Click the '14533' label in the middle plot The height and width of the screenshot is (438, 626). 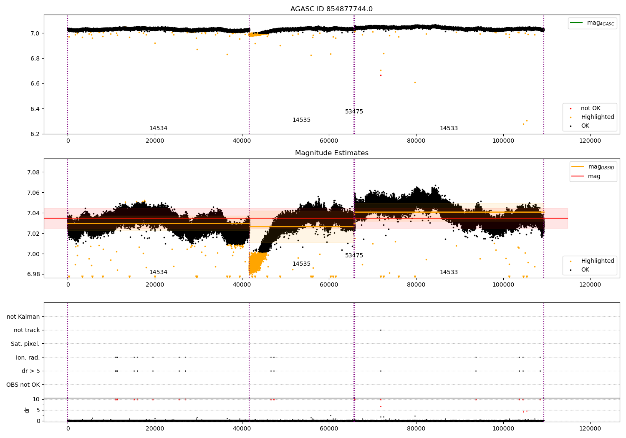[x=449, y=272]
